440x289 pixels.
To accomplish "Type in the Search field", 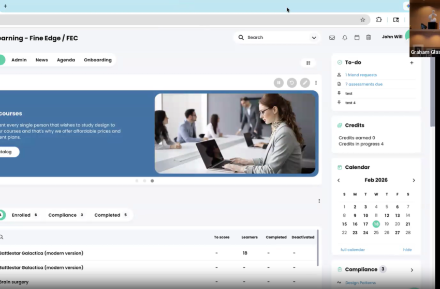I will point(276,37).
